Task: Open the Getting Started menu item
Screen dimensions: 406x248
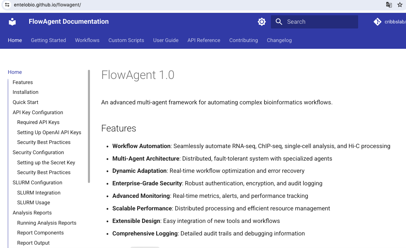Action: pyautogui.click(x=48, y=40)
